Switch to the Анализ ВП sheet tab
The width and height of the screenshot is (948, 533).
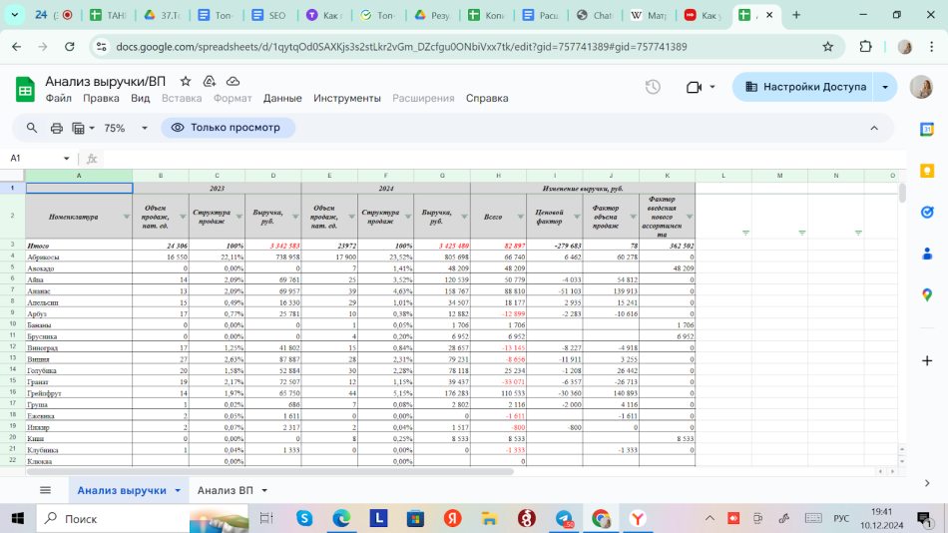pyautogui.click(x=225, y=490)
